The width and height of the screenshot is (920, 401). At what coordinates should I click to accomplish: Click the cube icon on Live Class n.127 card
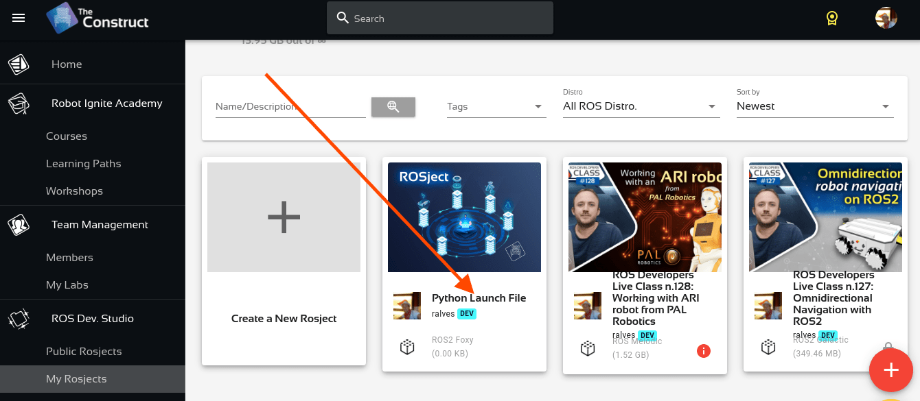coord(768,348)
